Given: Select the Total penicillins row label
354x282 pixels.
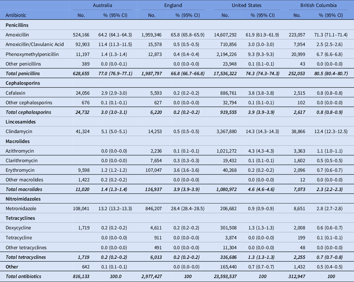Looking at the screenshot, I should [23, 73].
